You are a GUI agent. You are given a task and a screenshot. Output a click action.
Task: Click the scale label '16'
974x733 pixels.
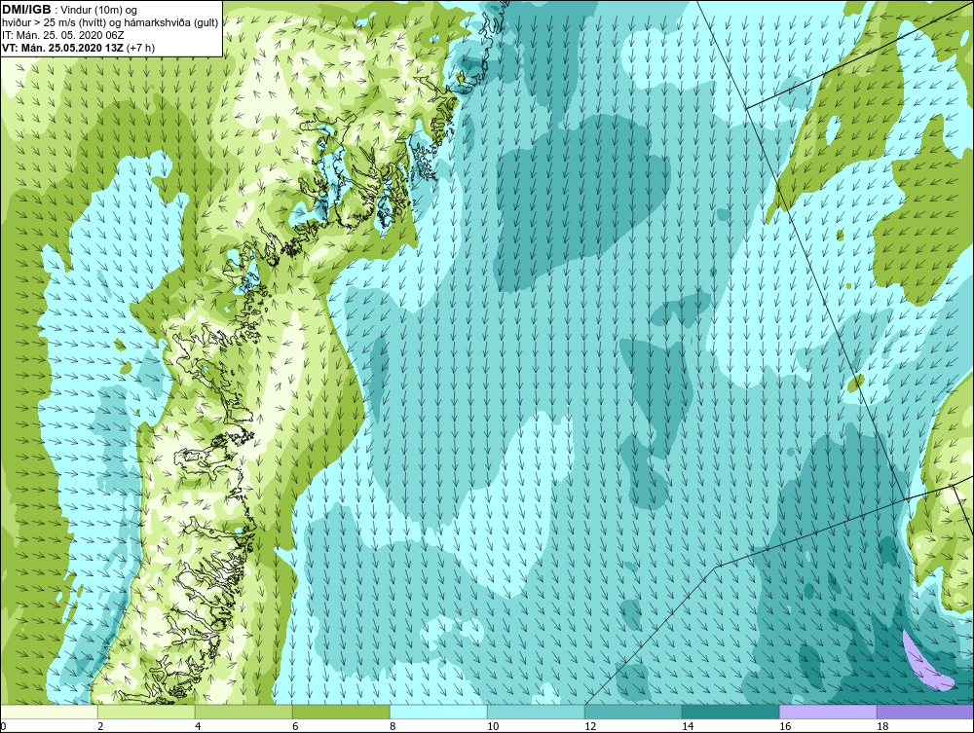coord(785,726)
